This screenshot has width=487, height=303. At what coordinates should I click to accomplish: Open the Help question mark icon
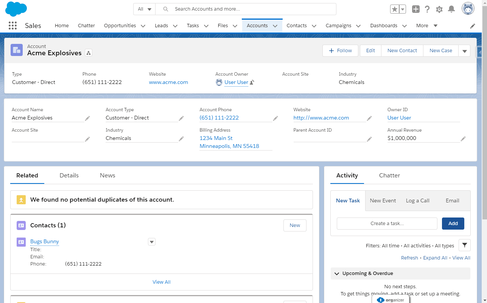tap(427, 9)
